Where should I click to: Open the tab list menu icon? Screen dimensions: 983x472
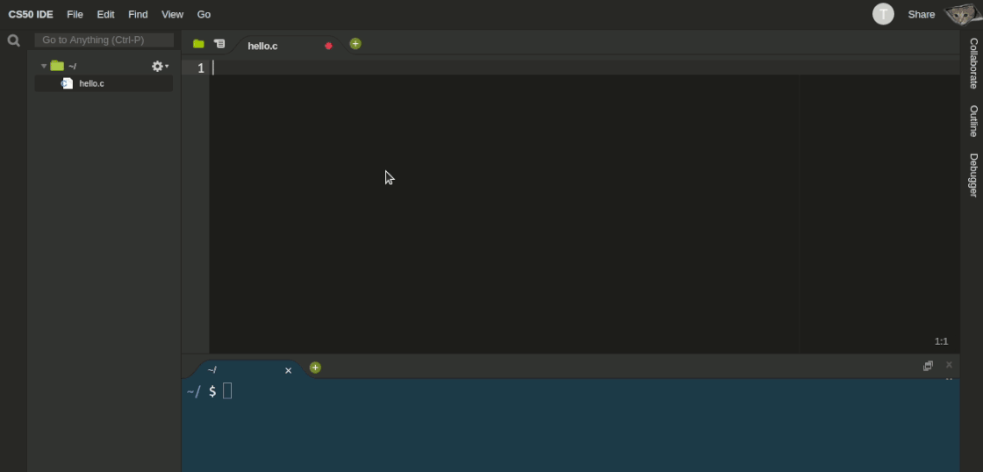coord(219,44)
